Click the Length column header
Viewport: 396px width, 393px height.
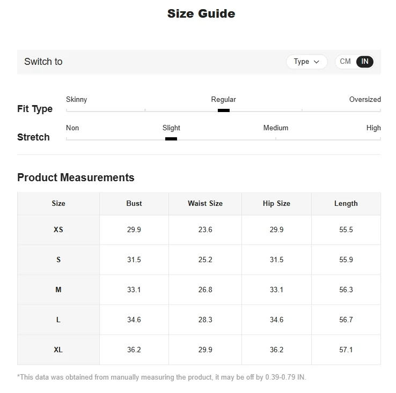[346, 204]
